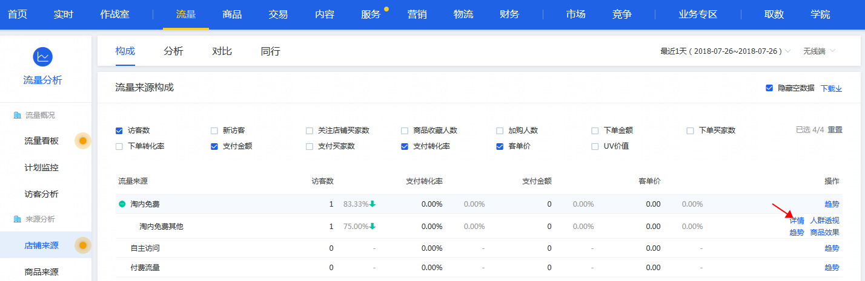Viewport: 865px width, 281px height.
Task: Select the 加购人数 checkbox
Action: (499, 131)
